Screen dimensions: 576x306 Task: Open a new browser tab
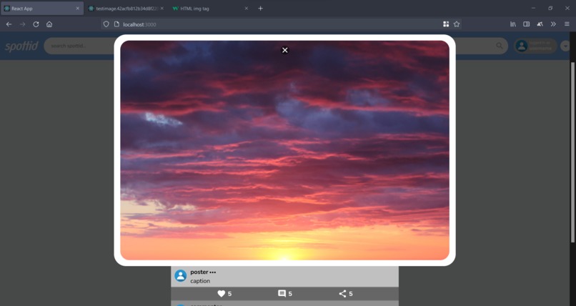(260, 9)
